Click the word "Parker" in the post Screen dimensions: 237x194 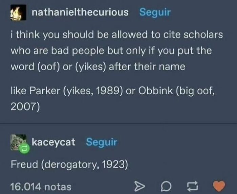(x=45, y=91)
